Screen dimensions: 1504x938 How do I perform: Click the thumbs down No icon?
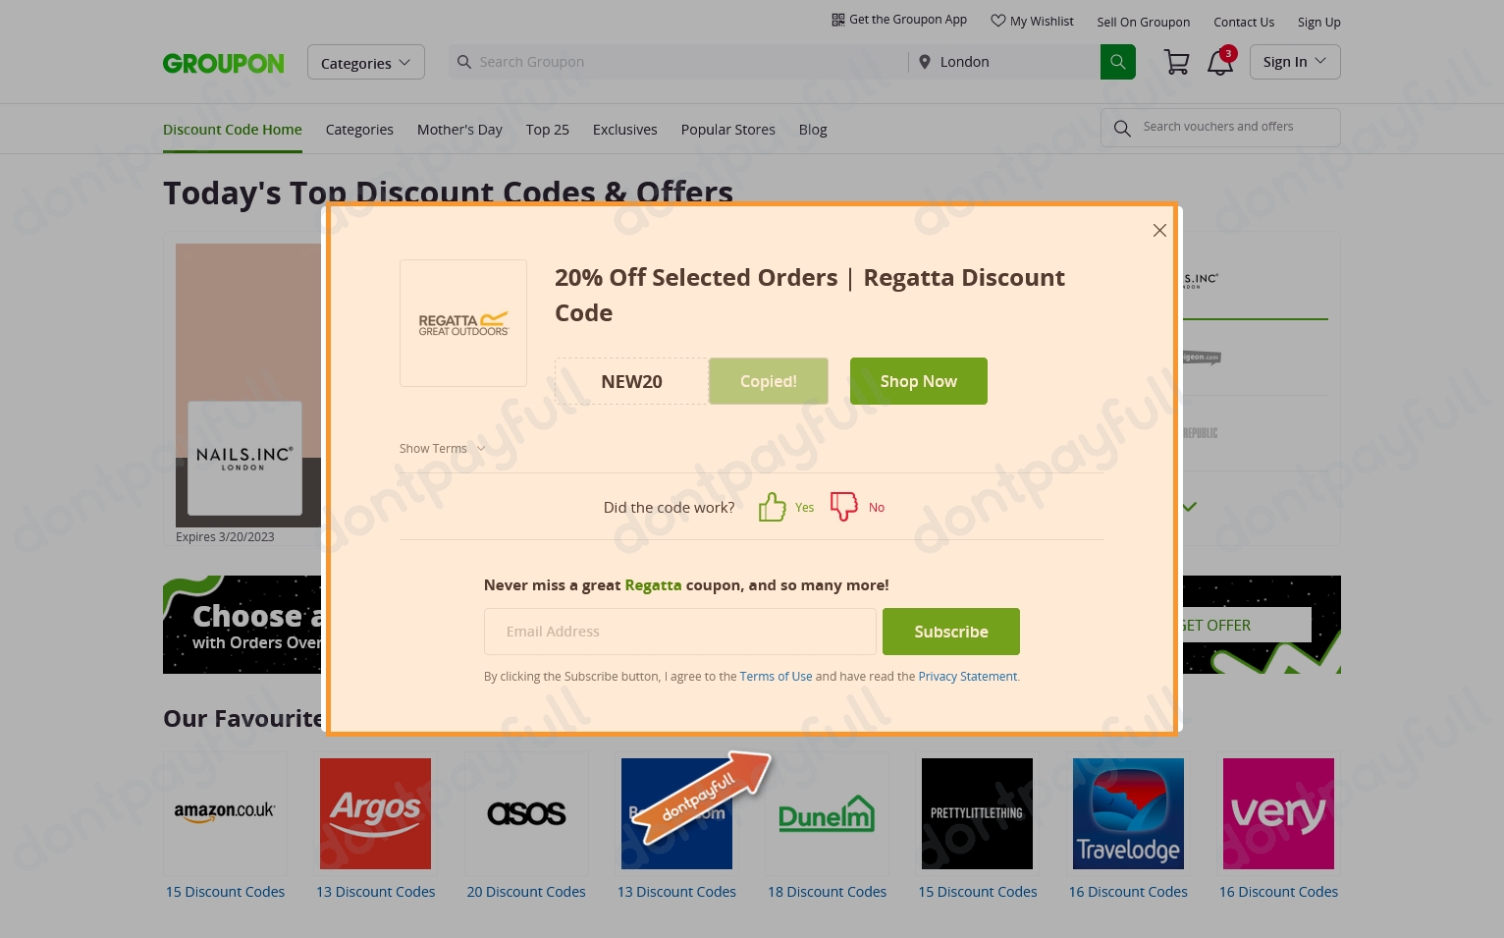(844, 507)
